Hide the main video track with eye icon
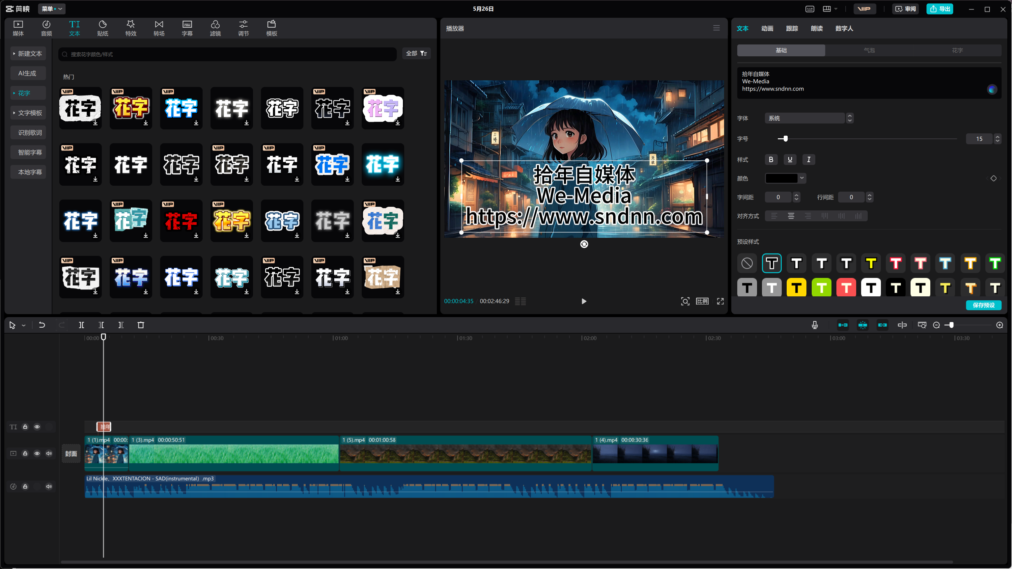 tap(37, 453)
